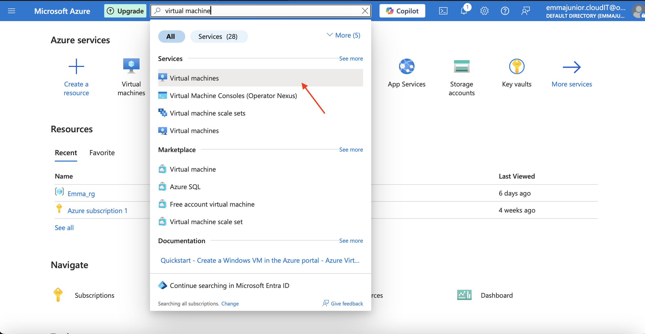Choose Free account virtual machine
This screenshot has width=645, height=334.
[x=260, y=204]
